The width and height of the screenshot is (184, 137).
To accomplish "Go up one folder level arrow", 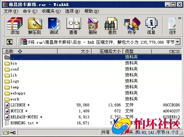I will coord(10,42).
